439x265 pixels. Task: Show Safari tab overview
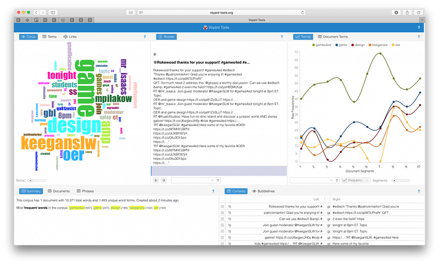point(418,12)
